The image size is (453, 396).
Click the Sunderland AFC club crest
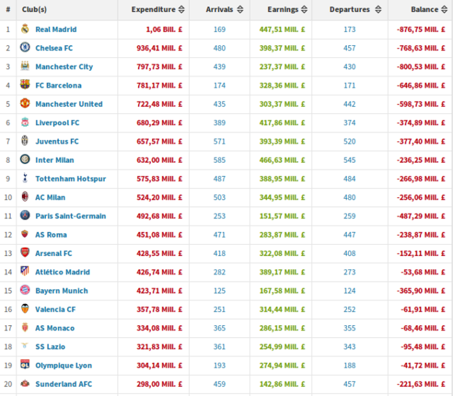(25, 384)
